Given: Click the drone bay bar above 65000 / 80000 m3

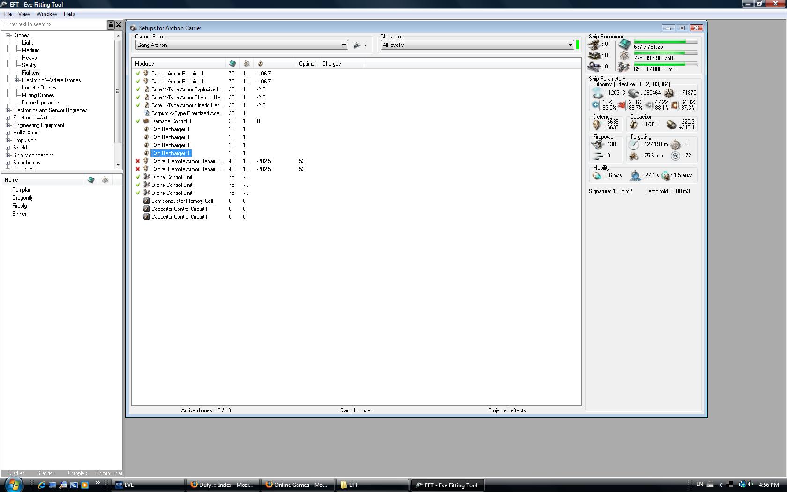Looking at the screenshot, I should [x=666, y=64].
